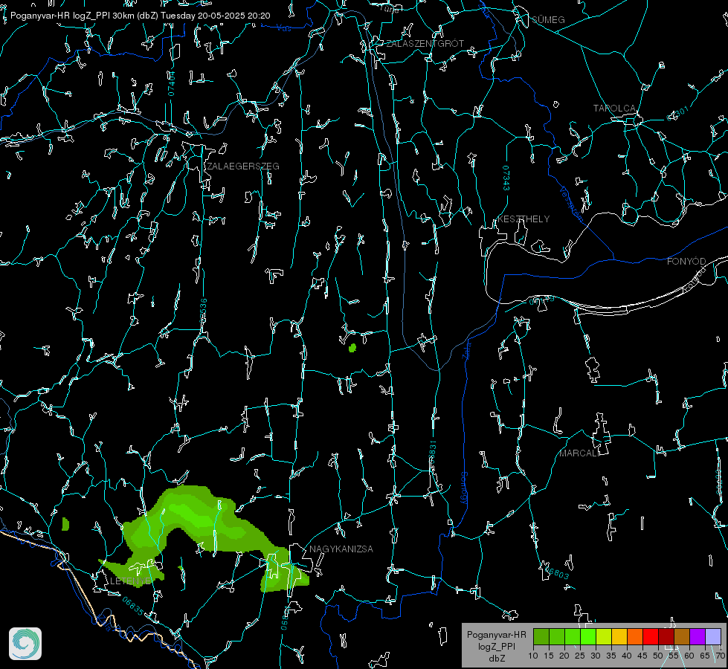Click the swirl logo icon at bottom-left
Image resolution: width=728 pixels, height=669 pixels.
25,644
